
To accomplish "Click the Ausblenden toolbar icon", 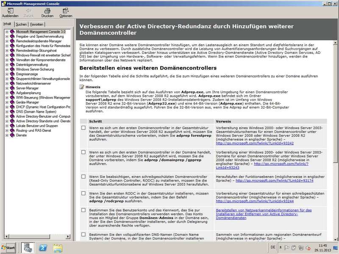I will click(10, 11).
